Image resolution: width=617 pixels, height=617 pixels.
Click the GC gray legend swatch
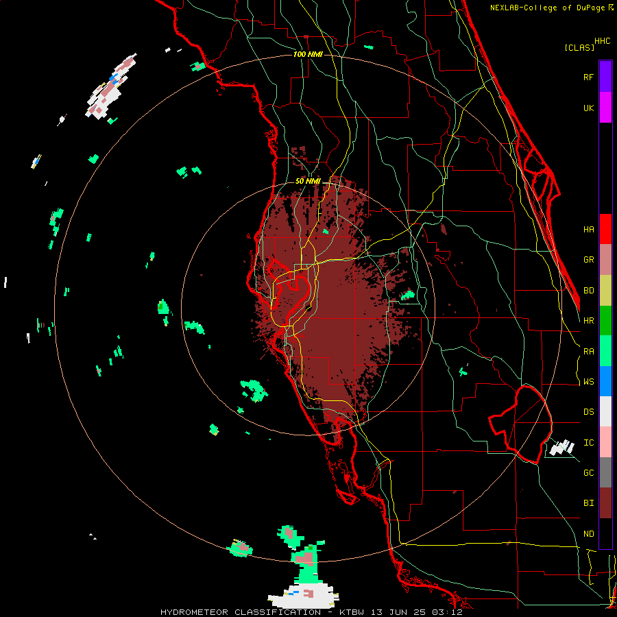(605, 472)
